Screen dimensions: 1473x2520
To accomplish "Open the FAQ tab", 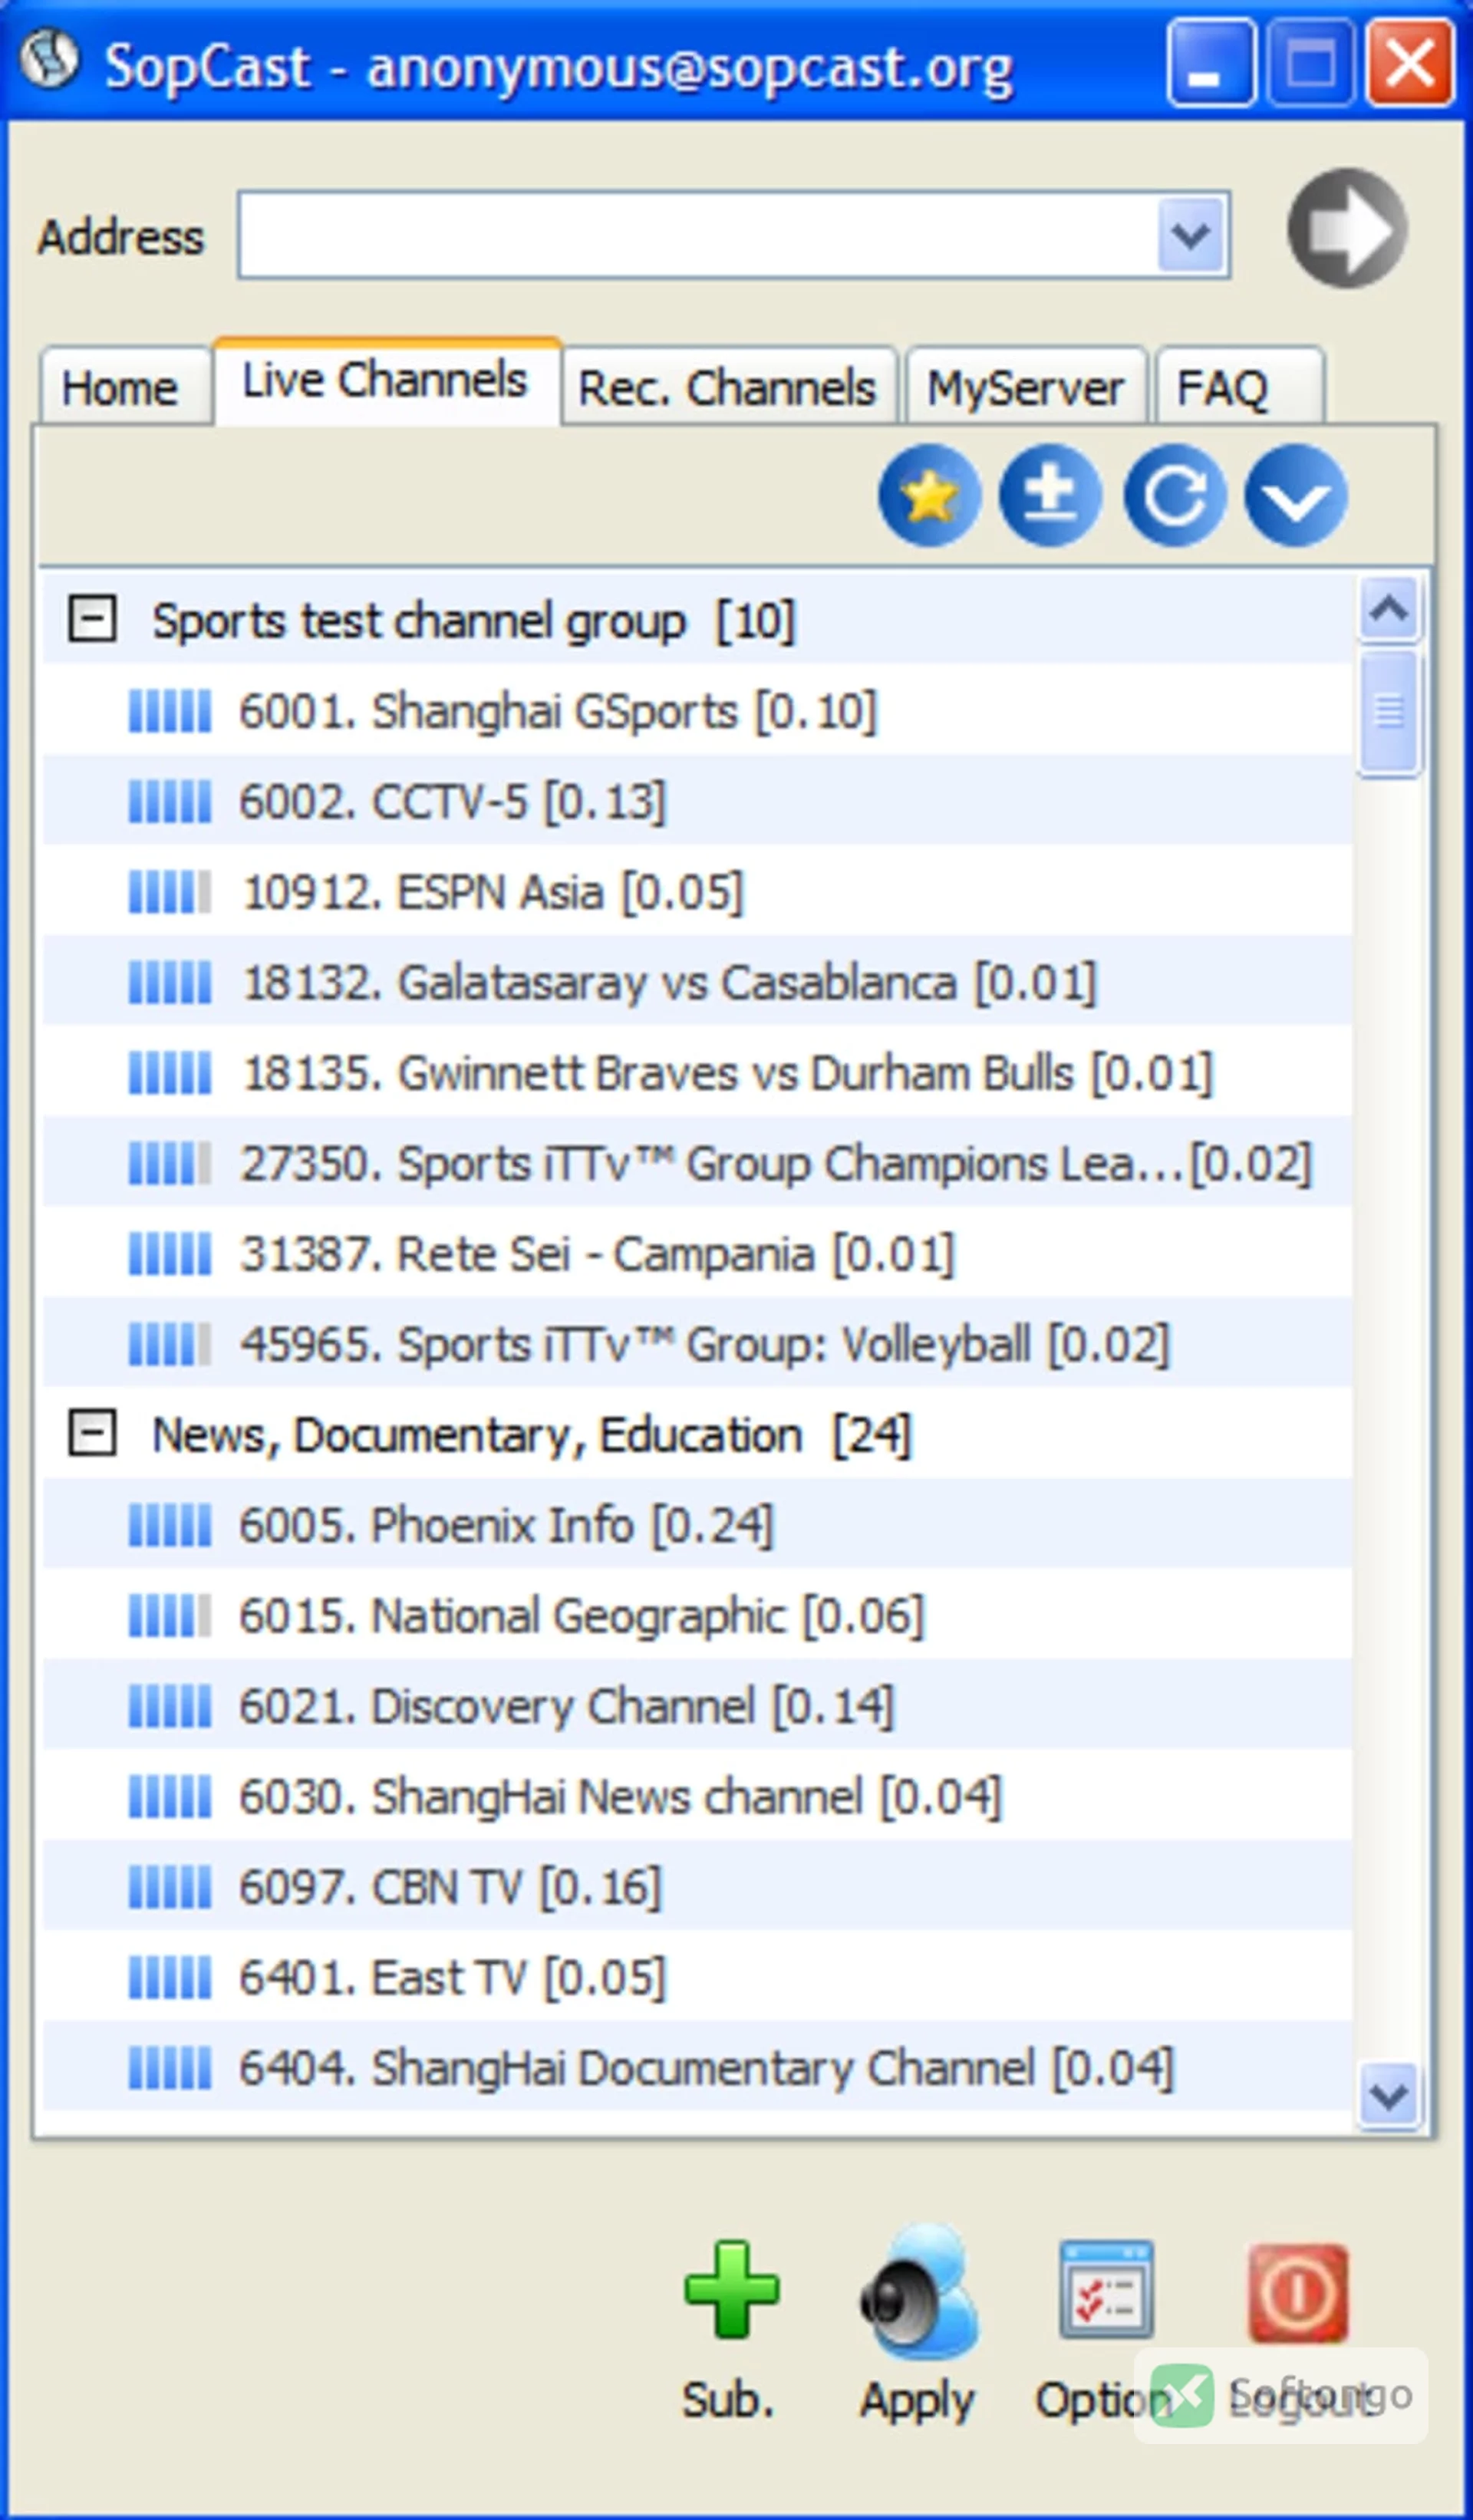I will click(1240, 387).
